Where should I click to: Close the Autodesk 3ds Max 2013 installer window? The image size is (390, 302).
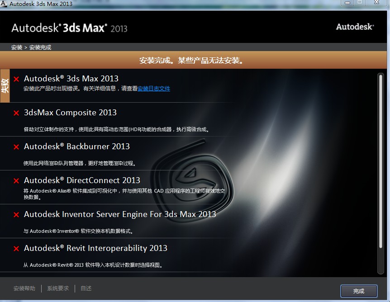coord(377,3)
